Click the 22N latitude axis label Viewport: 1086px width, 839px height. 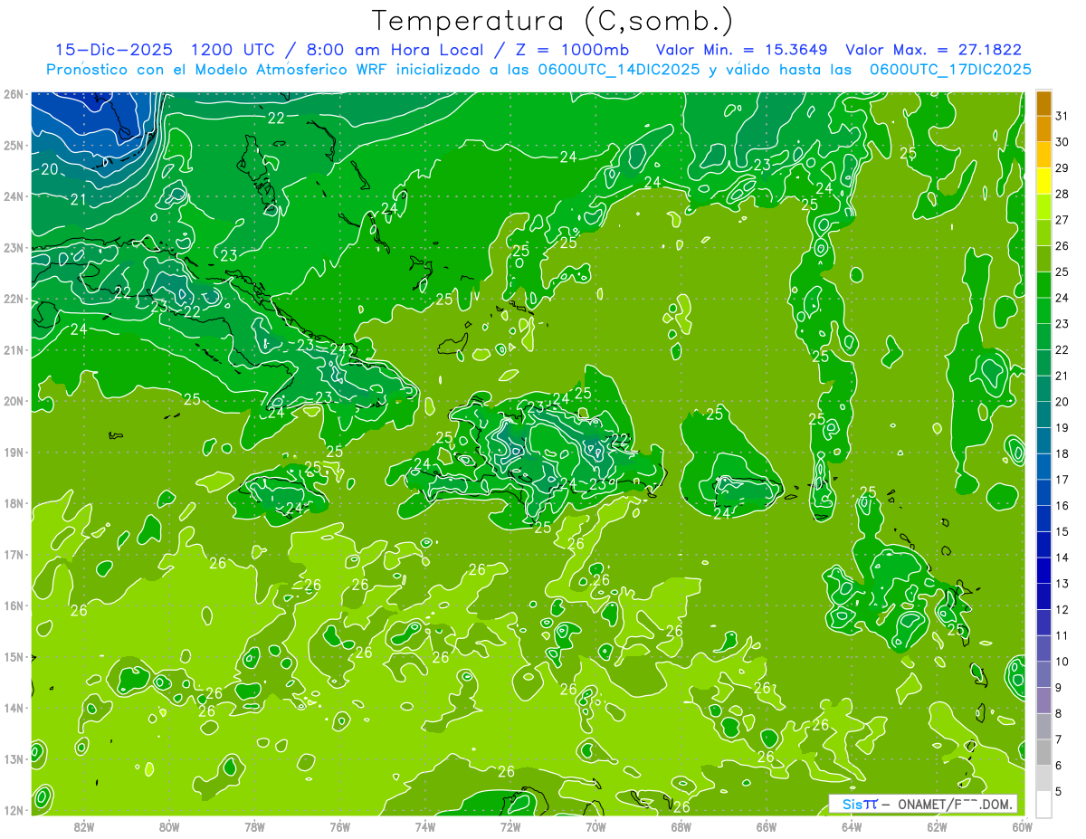(x=14, y=299)
